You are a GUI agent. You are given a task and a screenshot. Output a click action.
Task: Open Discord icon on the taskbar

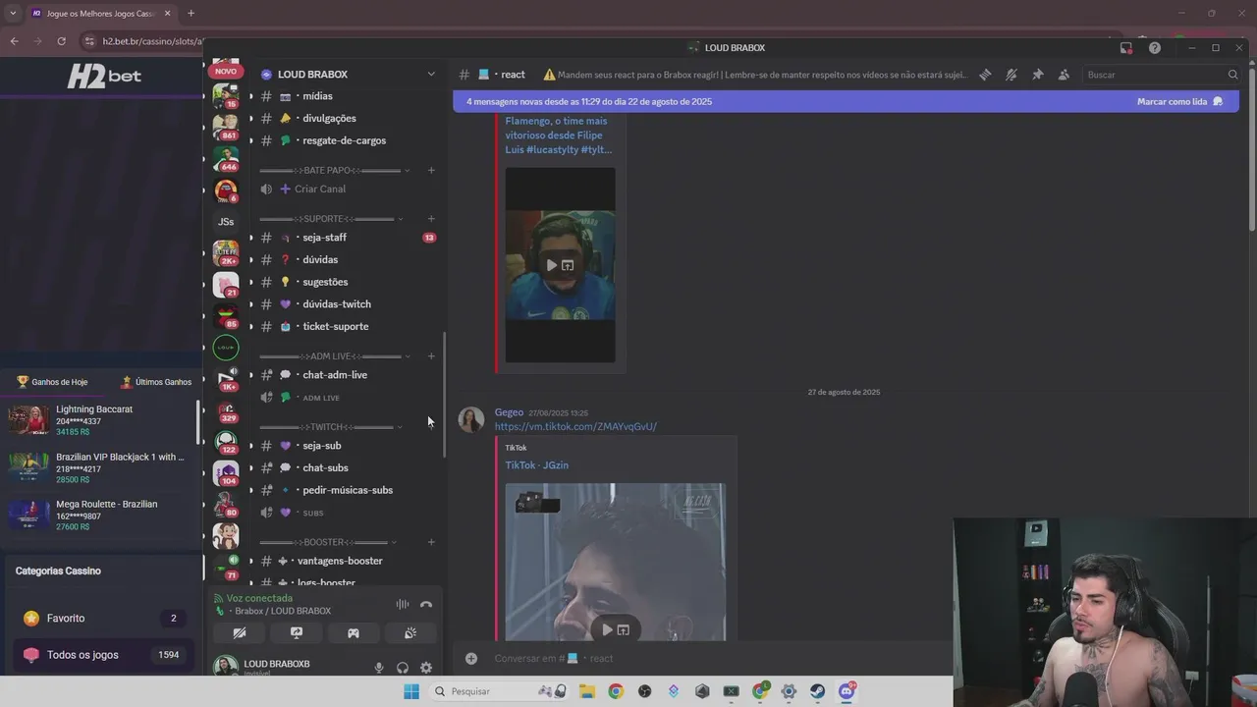point(847,691)
